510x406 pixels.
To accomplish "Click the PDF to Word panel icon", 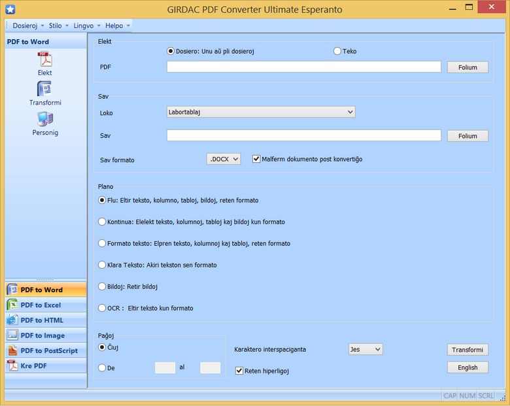I will click(x=12, y=290).
